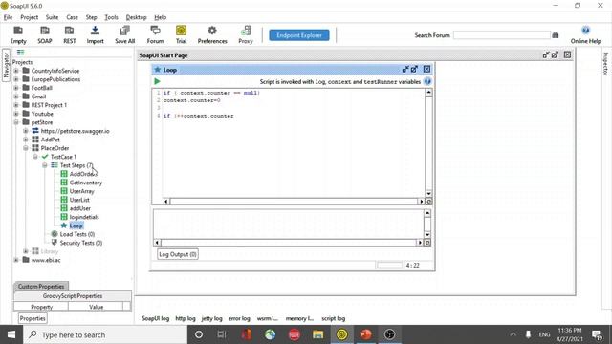Open File Explorer from taskbar
The image size is (612, 344).
[x=317, y=334]
